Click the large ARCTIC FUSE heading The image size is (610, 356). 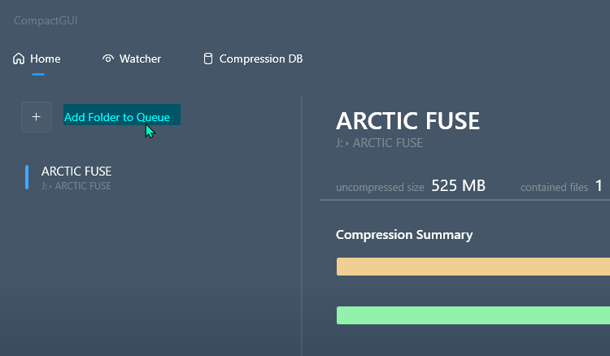(x=407, y=121)
